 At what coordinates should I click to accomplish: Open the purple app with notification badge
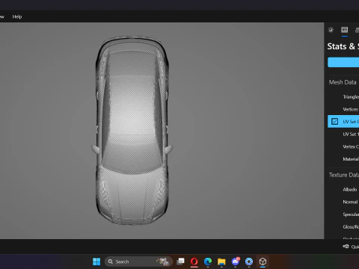236,262
